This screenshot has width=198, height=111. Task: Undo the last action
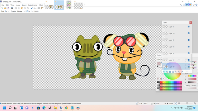(32, 8)
